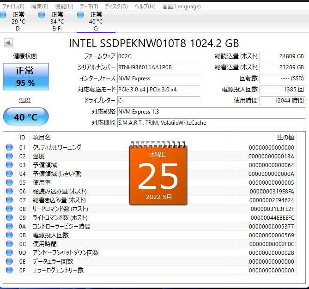Viewport: 309px width, 289px height.
Task: Open the 言語(Language) menu
Action: coord(182,6)
